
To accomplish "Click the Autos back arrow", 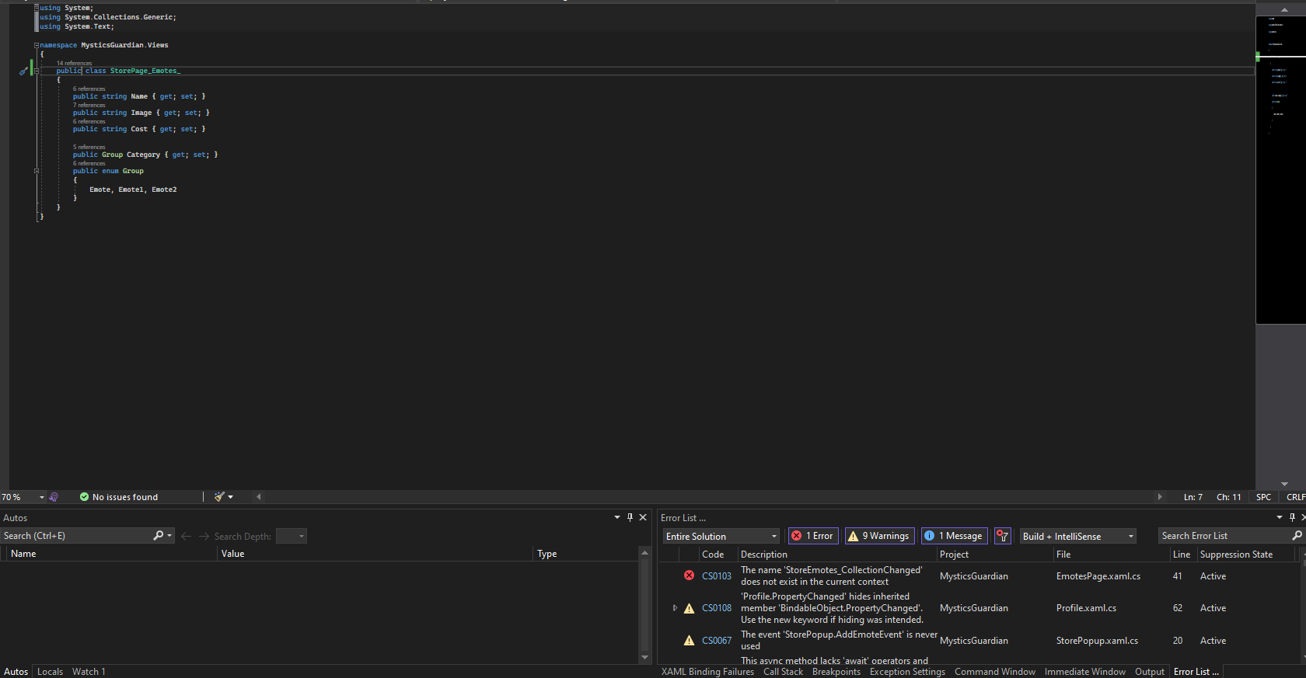I will pyautogui.click(x=186, y=537).
